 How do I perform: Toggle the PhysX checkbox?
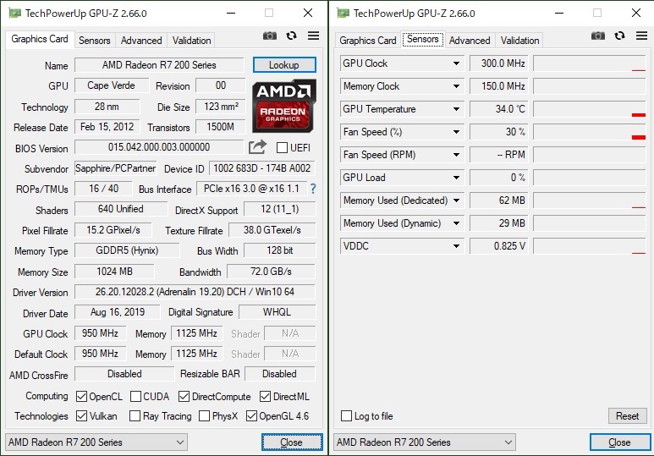[x=205, y=416]
